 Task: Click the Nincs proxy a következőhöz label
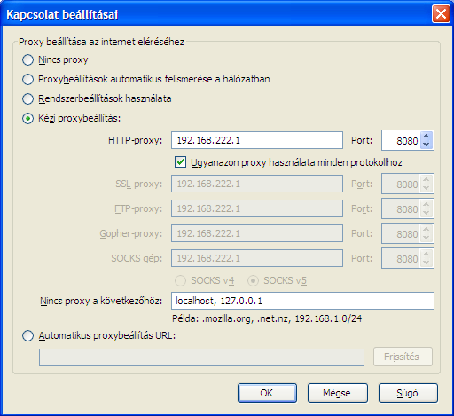point(101,301)
